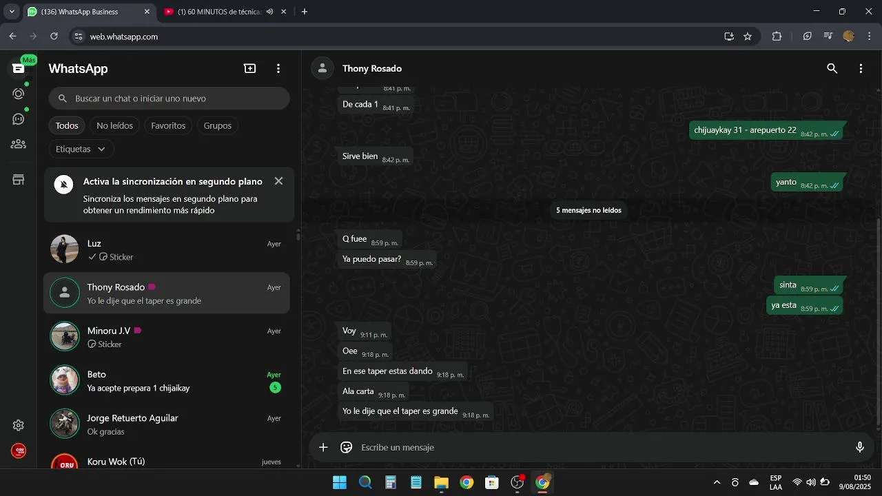Open the Beto chat

167,380
